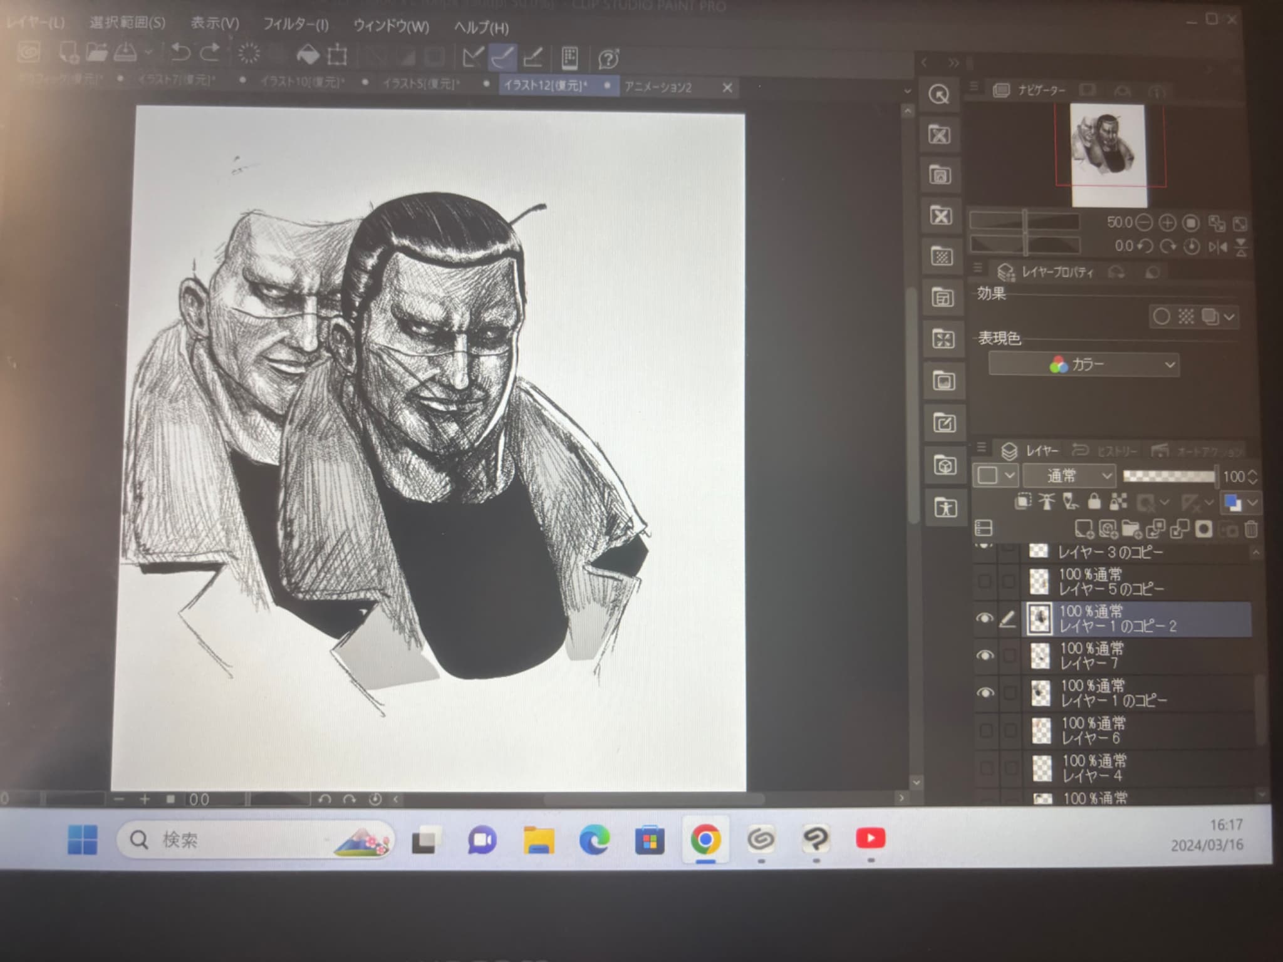The image size is (1283, 962).
Task: Switch to the イラスト10 document tab
Action: (302, 82)
